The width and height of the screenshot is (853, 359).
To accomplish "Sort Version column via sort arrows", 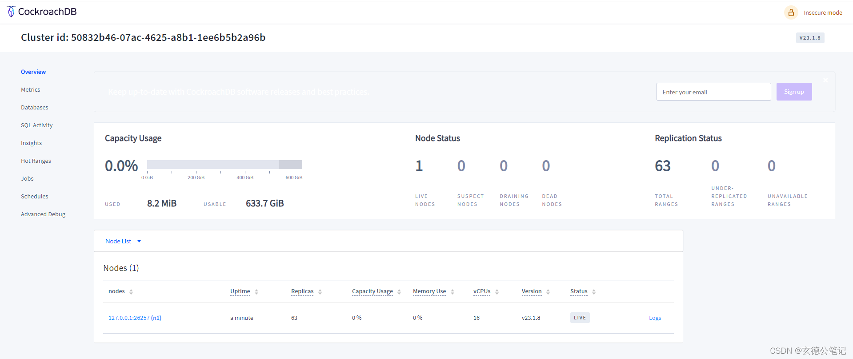I will click(x=548, y=292).
